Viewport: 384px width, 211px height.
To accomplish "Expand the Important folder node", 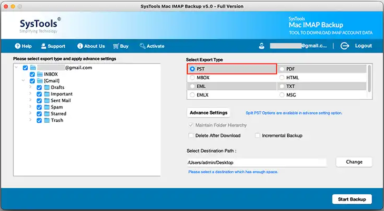I will click(31, 93).
